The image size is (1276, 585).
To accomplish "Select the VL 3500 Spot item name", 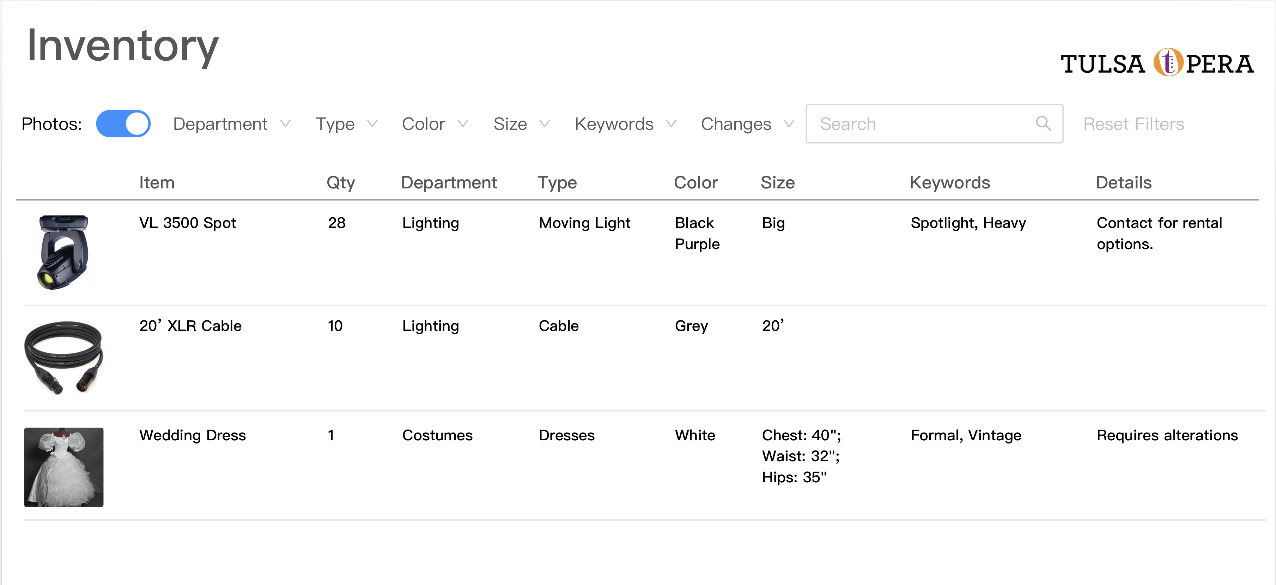I will [x=187, y=223].
